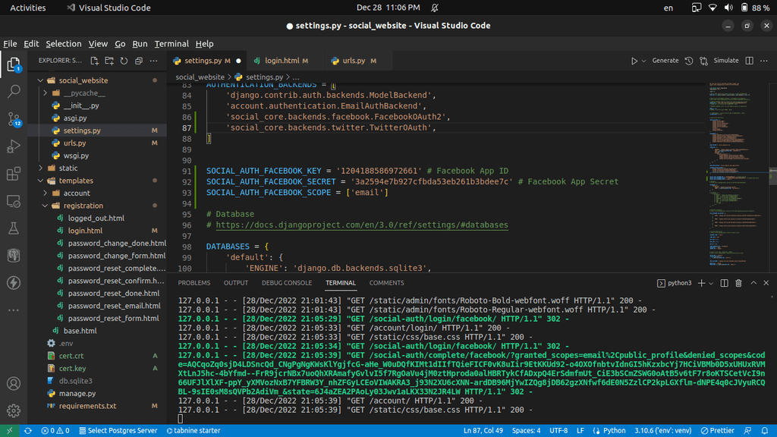The height and width of the screenshot is (437, 777).
Task: Open the Run and Debug view
Action: tap(14, 146)
